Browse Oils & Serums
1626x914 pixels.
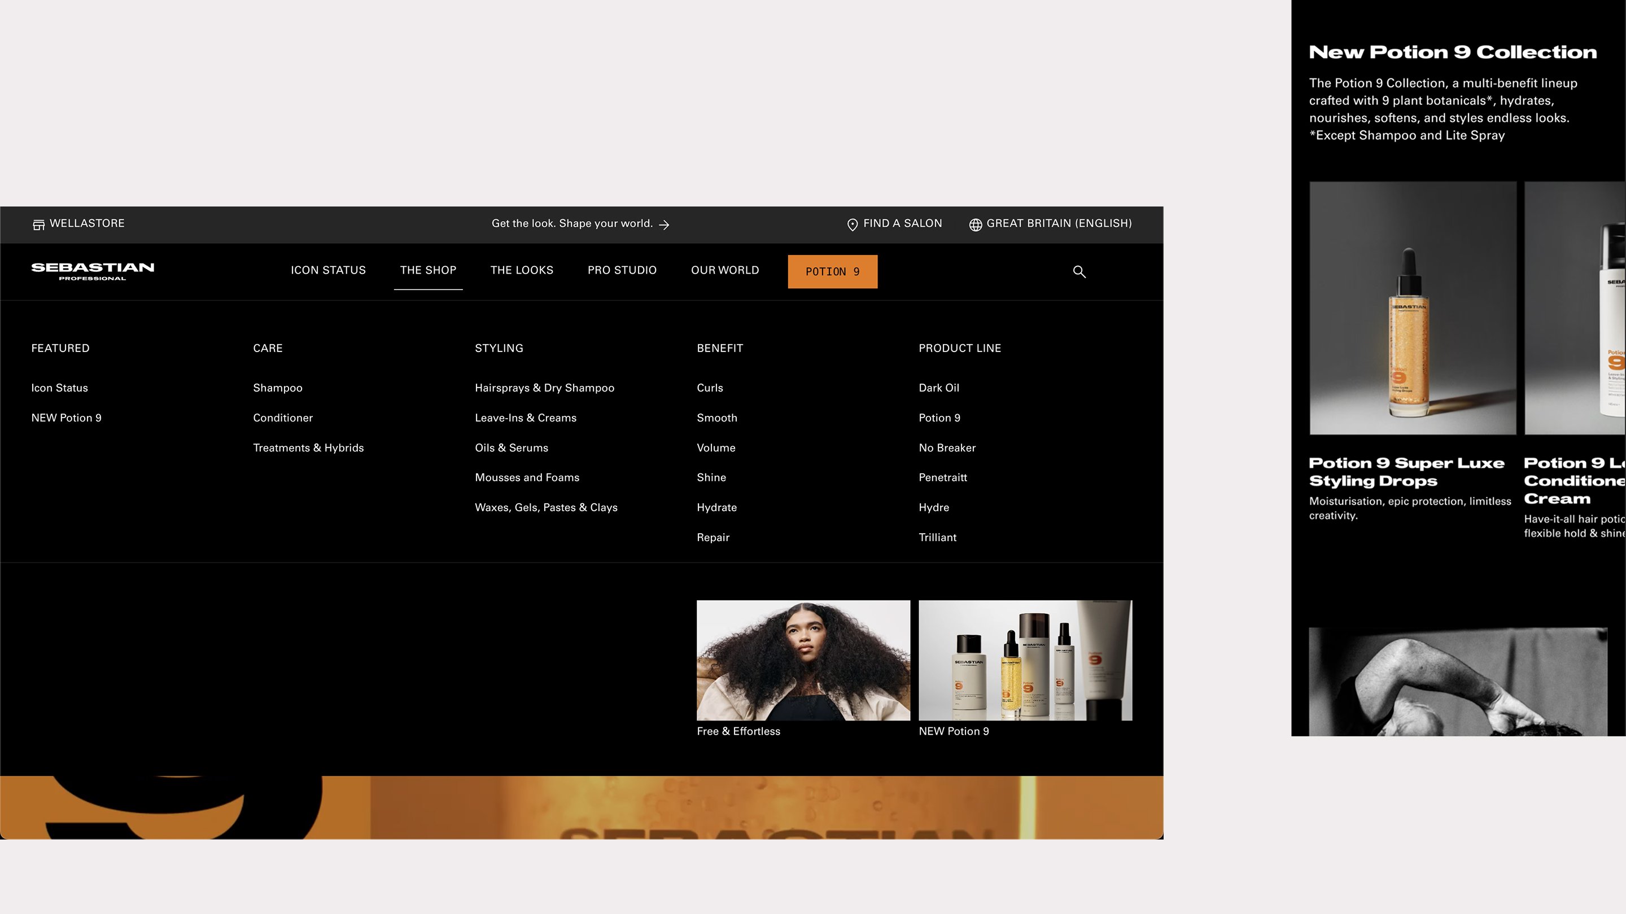pos(512,448)
